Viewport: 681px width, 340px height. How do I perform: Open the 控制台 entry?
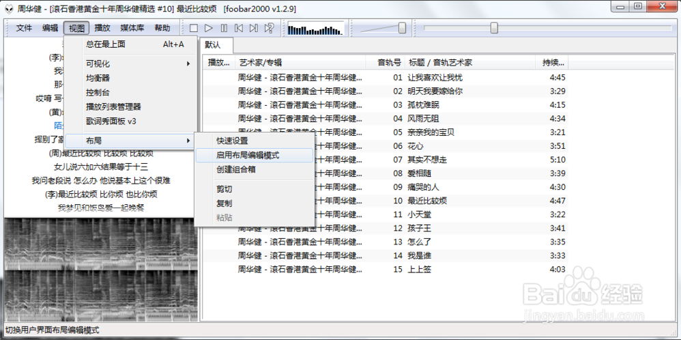click(x=130, y=93)
